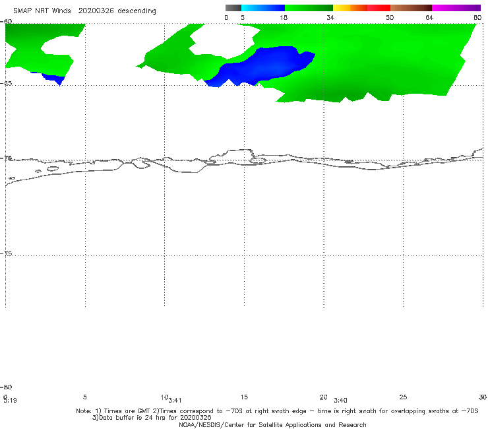The height and width of the screenshot is (429, 488).
Task: Click the longitude axis label '5'
Action: tap(84, 397)
